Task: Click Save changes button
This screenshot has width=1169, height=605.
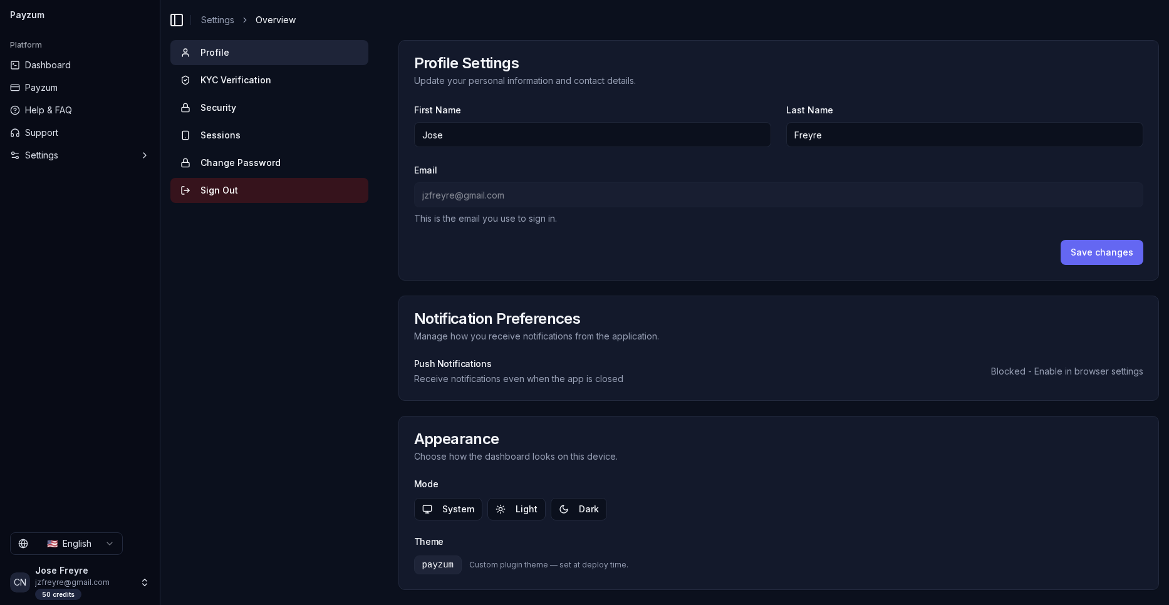Action: [x=1101, y=252]
